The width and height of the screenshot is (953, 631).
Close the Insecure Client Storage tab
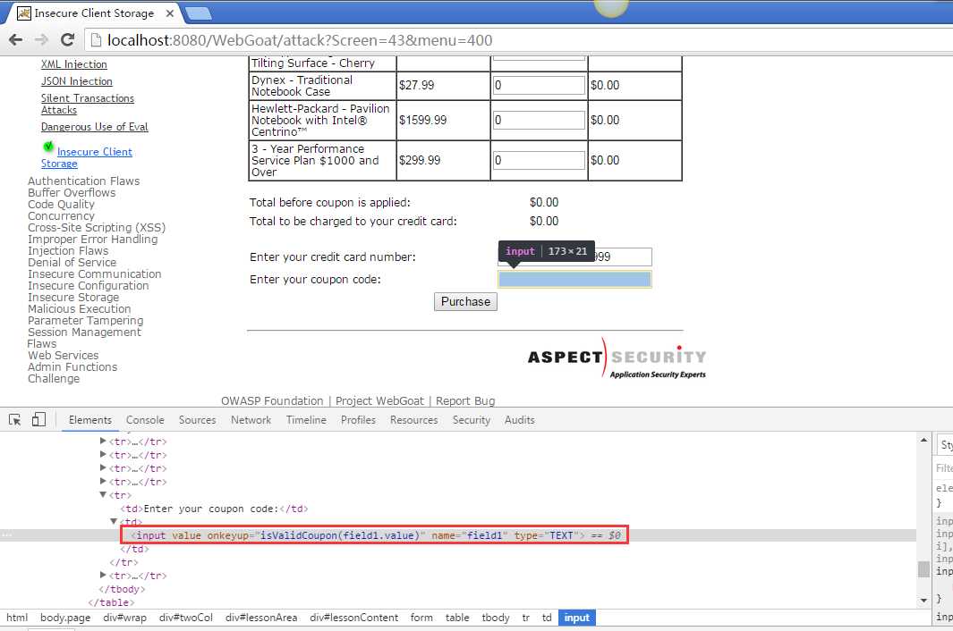(x=169, y=13)
